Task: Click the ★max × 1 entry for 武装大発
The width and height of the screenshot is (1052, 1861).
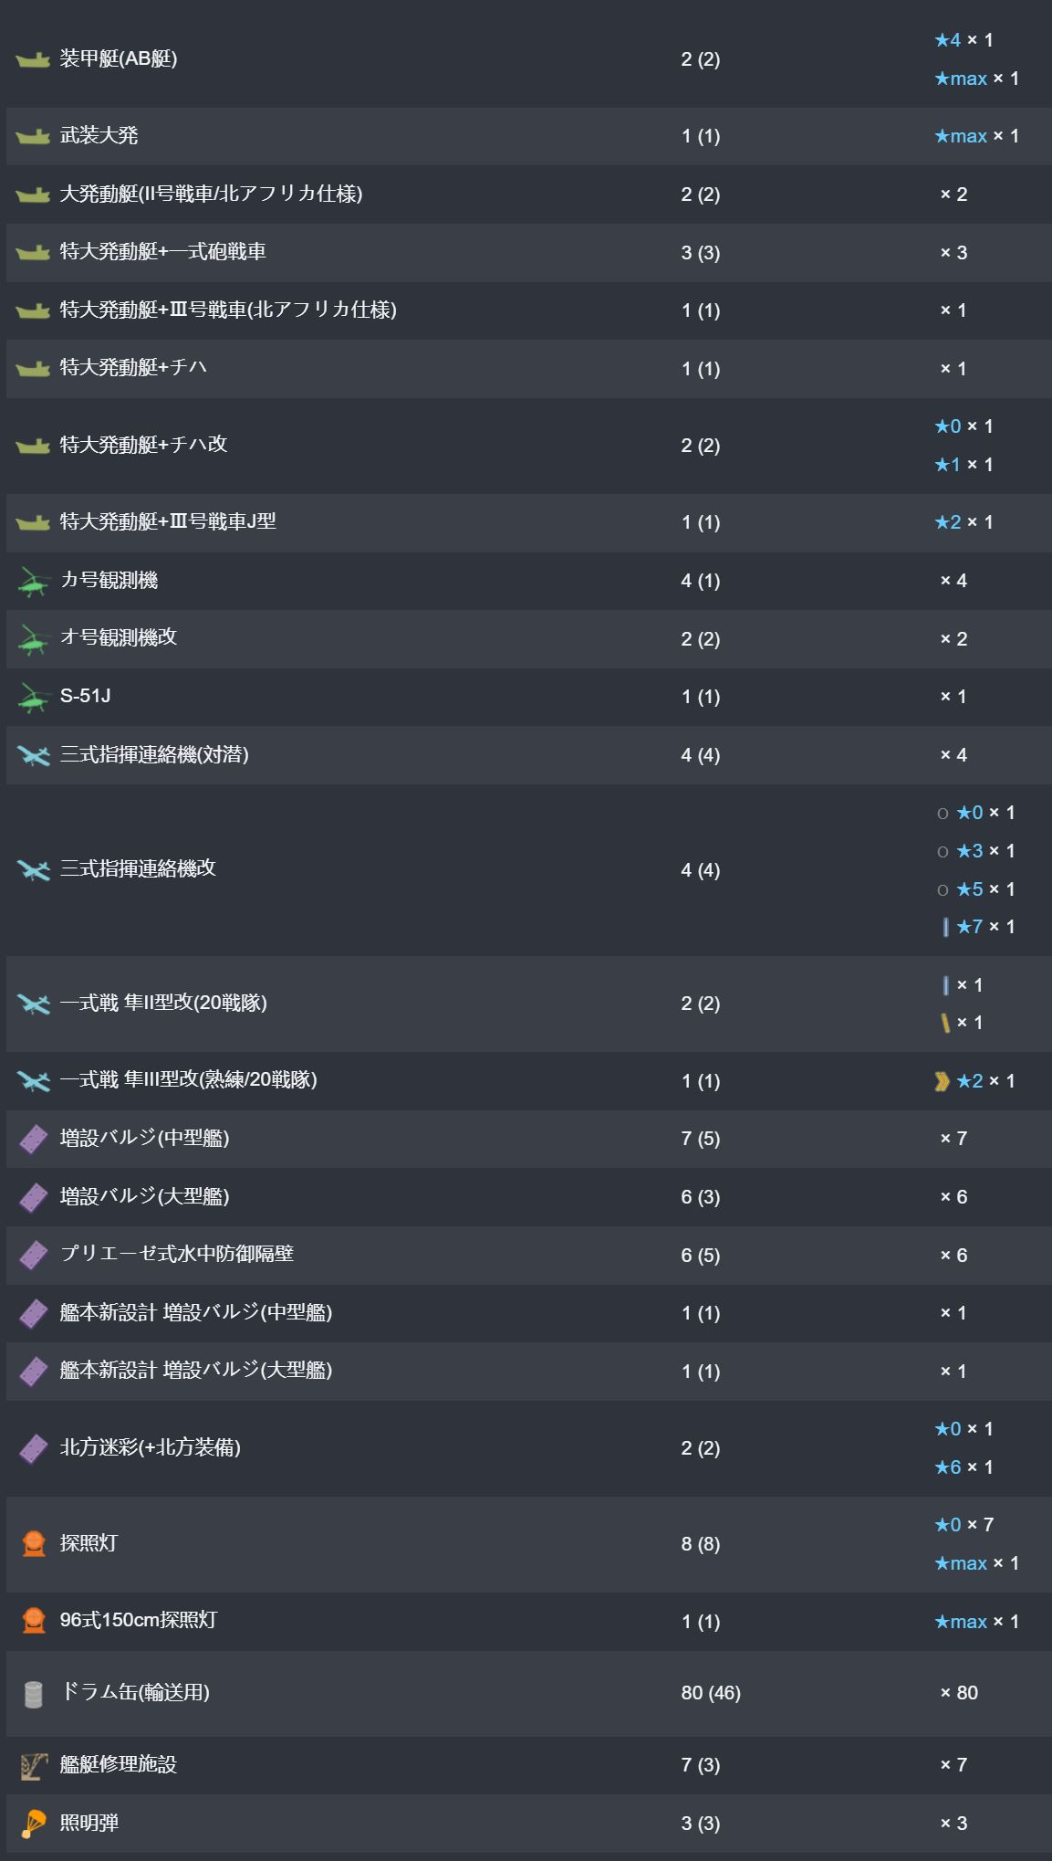Action: [x=976, y=136]
